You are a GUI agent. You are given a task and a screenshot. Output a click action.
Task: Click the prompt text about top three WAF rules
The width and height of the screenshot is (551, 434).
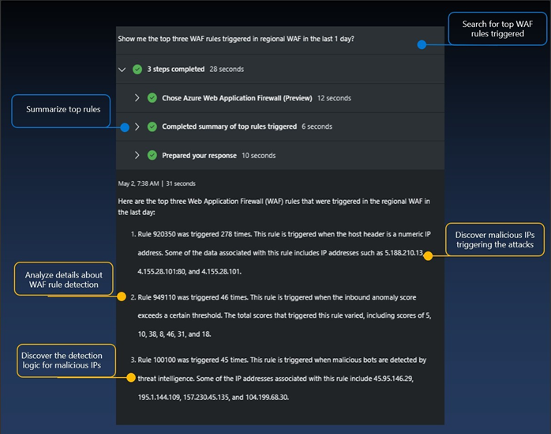(236, 39)
